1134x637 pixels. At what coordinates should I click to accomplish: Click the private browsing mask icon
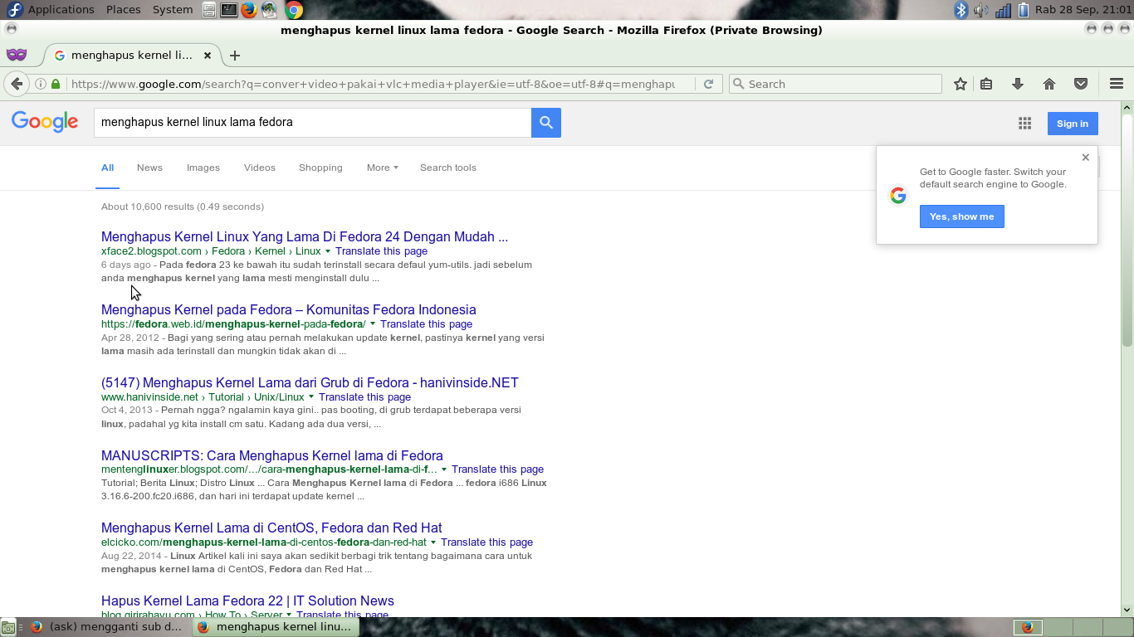pyautogui.click(x=17, y=55)
